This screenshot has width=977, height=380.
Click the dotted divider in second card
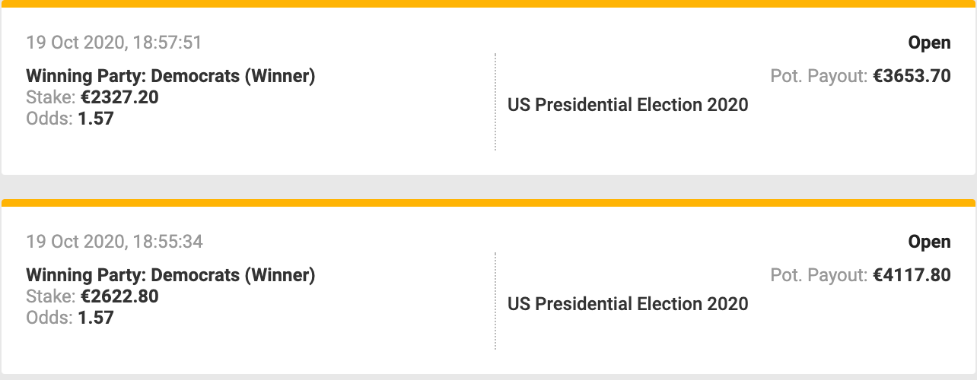[495, 301]
